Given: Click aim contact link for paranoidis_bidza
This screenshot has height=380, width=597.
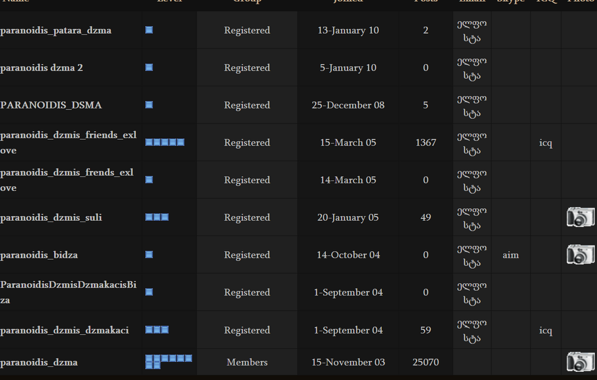Looking at the screenshot, I should [510, 255].
